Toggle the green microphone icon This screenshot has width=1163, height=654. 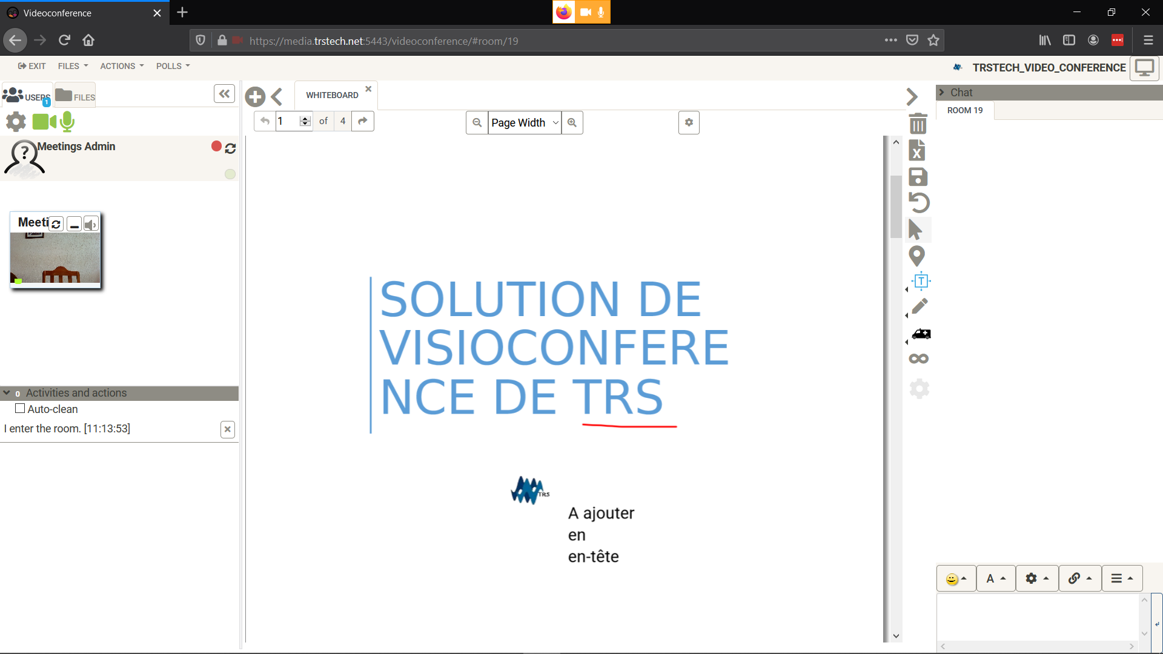point(67,122)
